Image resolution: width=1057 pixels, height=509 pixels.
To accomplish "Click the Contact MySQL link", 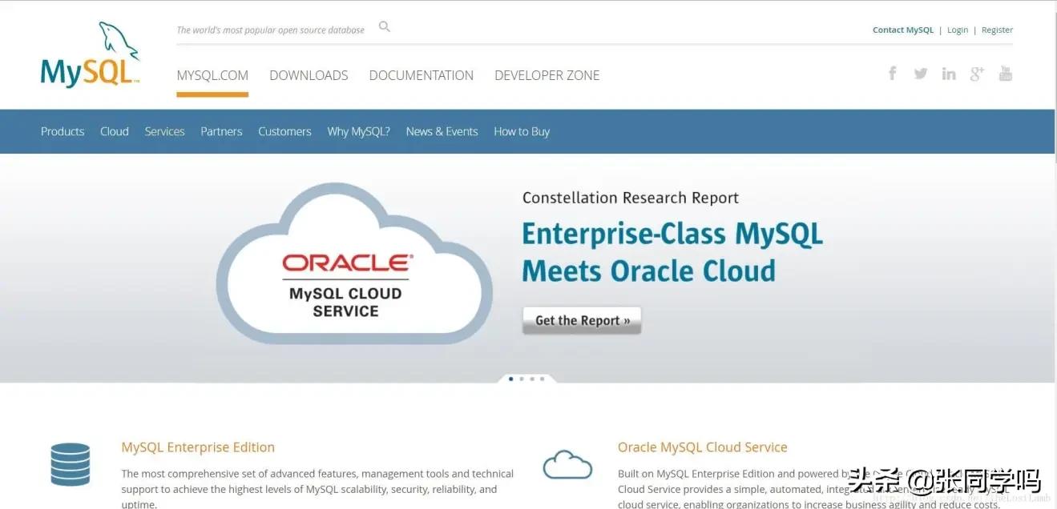I will point(903,30).
